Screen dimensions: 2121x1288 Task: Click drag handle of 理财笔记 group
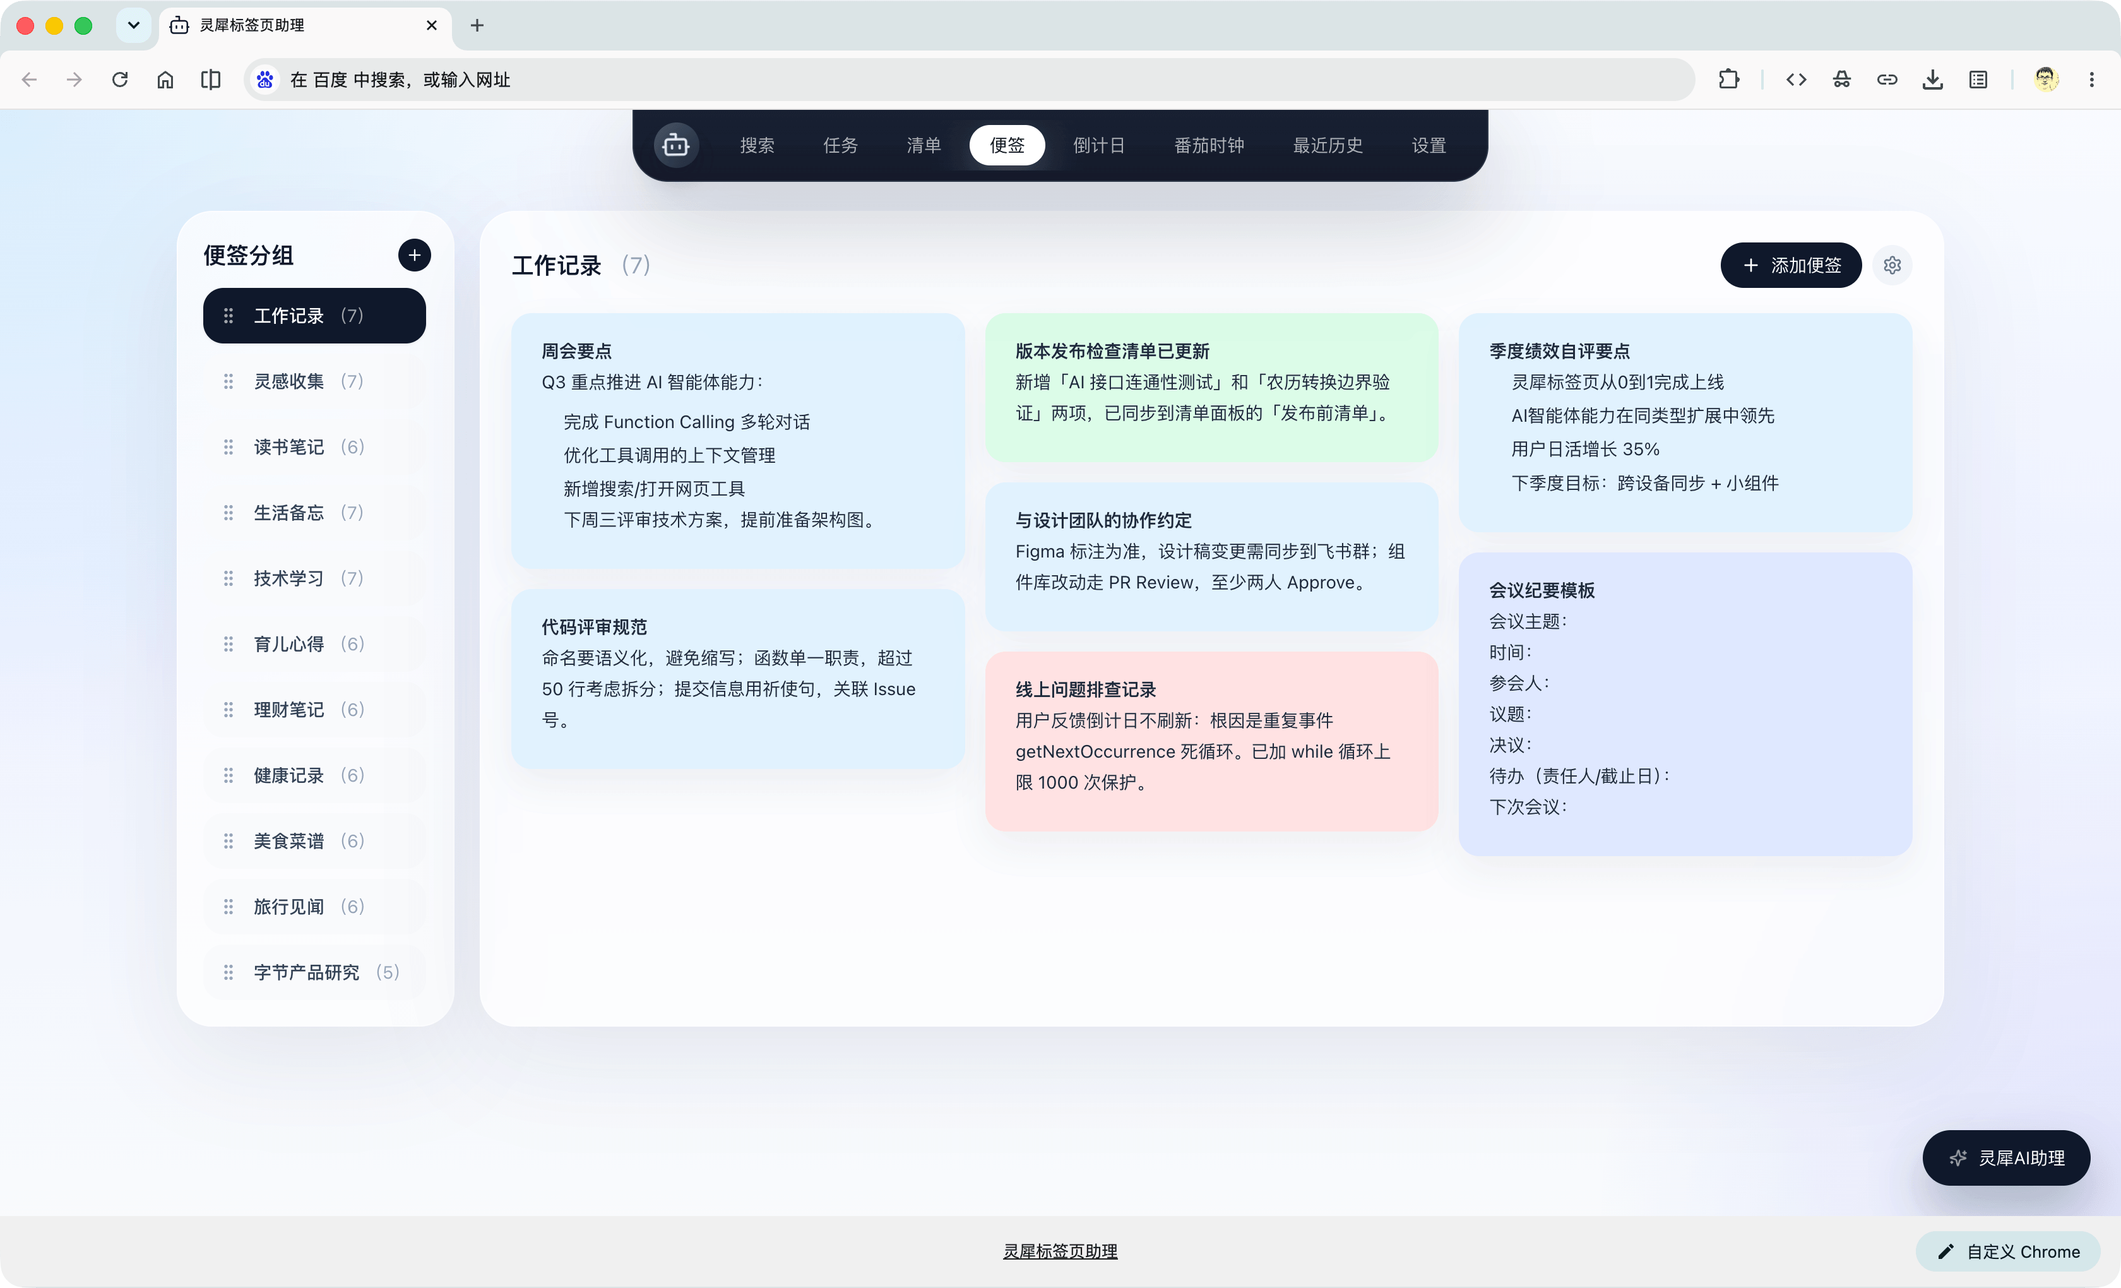coord(228,710)
